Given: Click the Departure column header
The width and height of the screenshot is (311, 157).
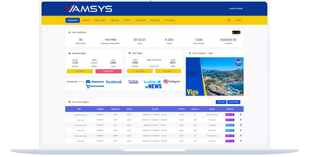Looking at the screenshot, I should (115, 109).
